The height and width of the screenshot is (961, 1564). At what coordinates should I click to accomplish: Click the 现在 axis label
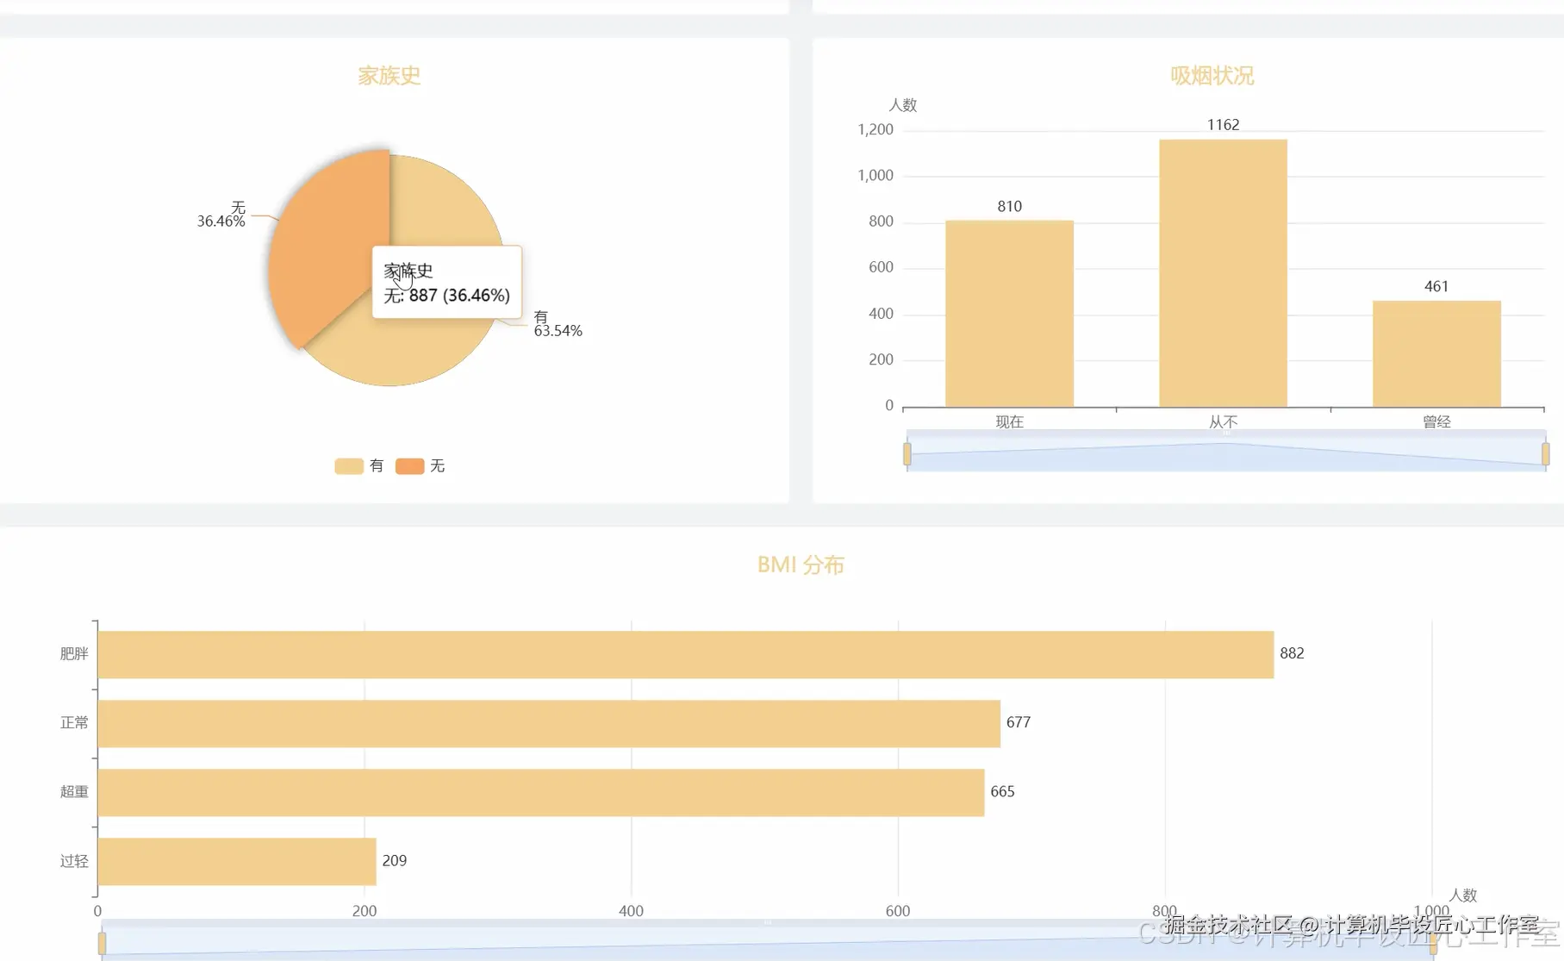coord(1009,421)
